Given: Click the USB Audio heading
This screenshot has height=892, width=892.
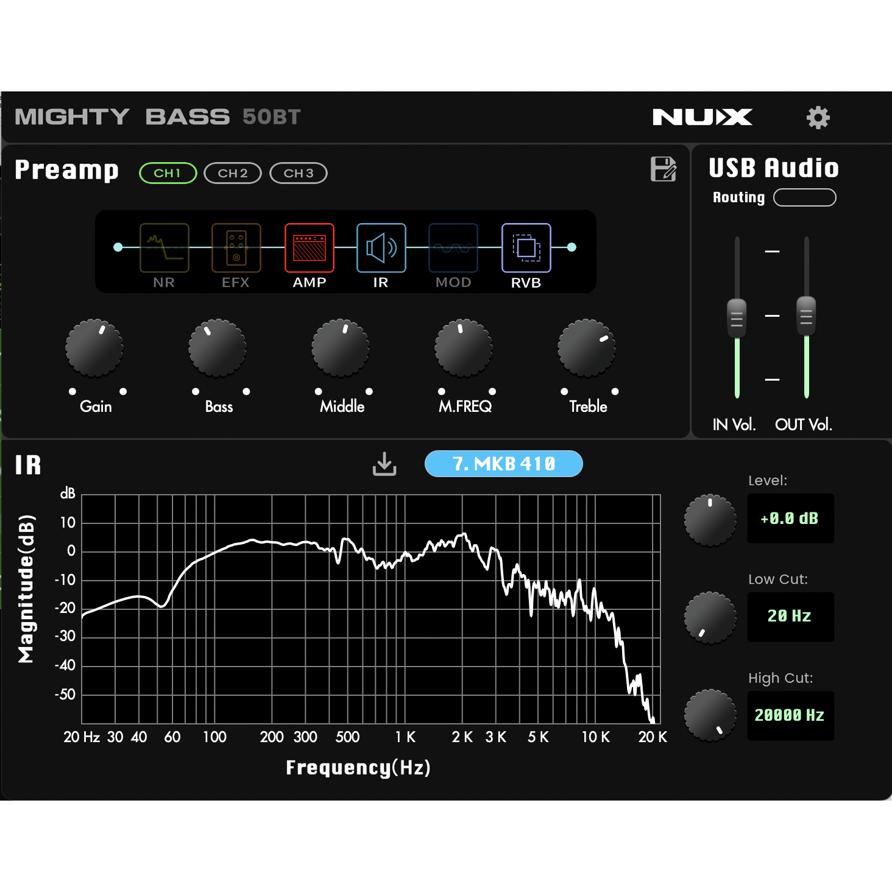Looking at the screenshot, I should point(774,168).
